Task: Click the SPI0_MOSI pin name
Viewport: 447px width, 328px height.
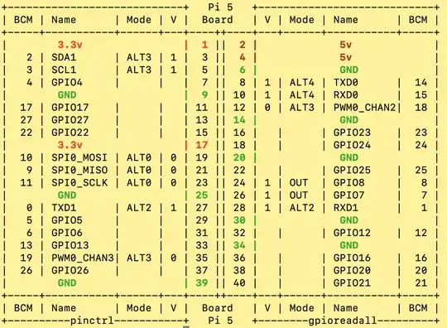Action: coord(79,157)
